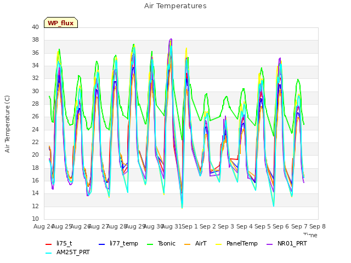
Task: Click the orange AirT legend swatch
Action: (x=188, y=244)
